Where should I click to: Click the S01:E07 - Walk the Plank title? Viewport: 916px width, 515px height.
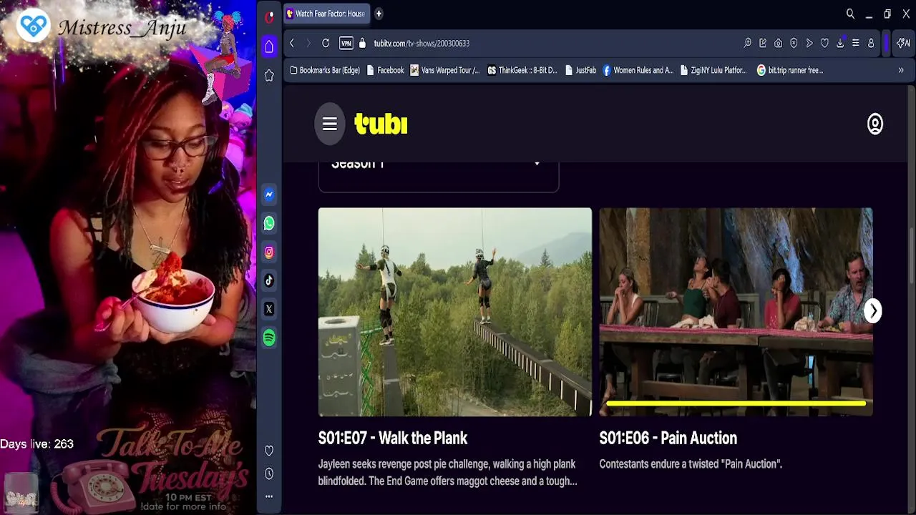[393, 438]
